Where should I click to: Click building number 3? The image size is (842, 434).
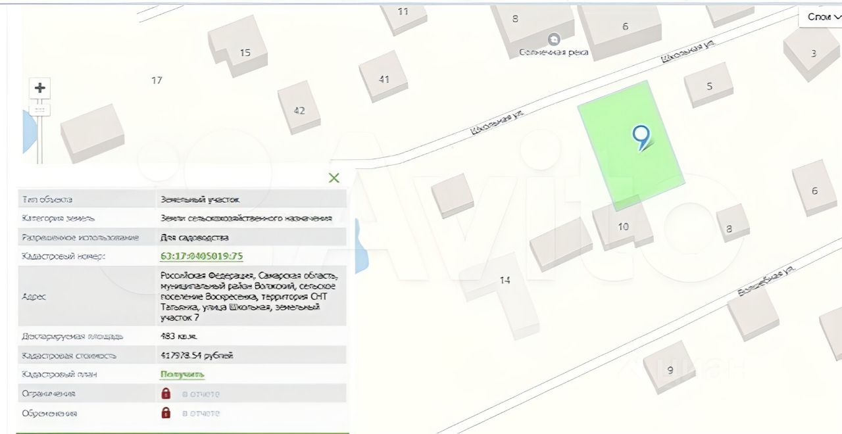click(813, 53)
